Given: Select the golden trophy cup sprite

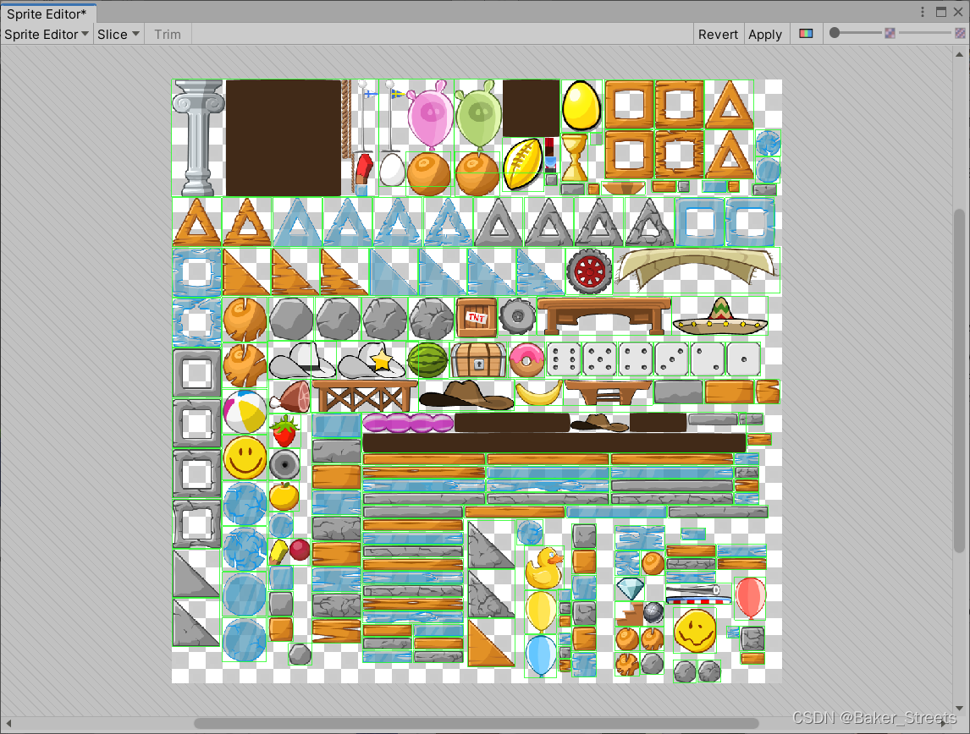Looking at the screenshot, I should (x=574, y=157).
